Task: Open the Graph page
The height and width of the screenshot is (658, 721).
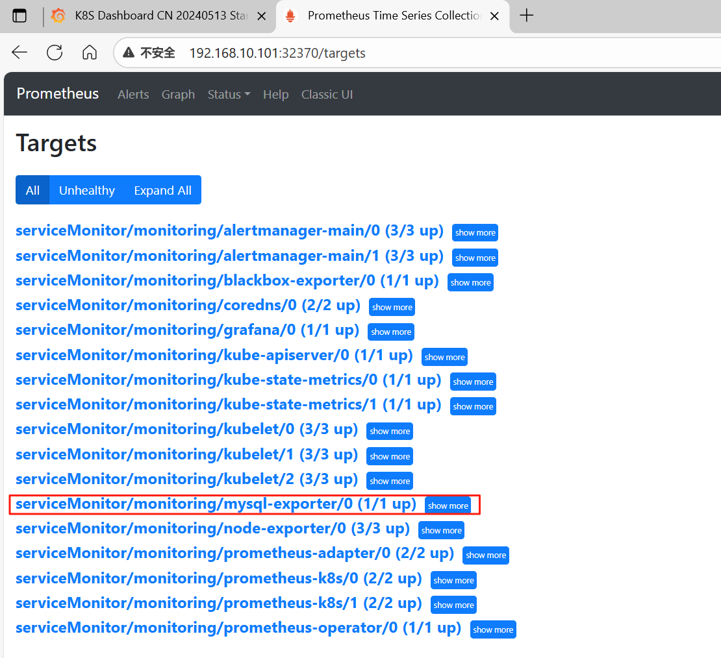Action: tap(178, 95)
